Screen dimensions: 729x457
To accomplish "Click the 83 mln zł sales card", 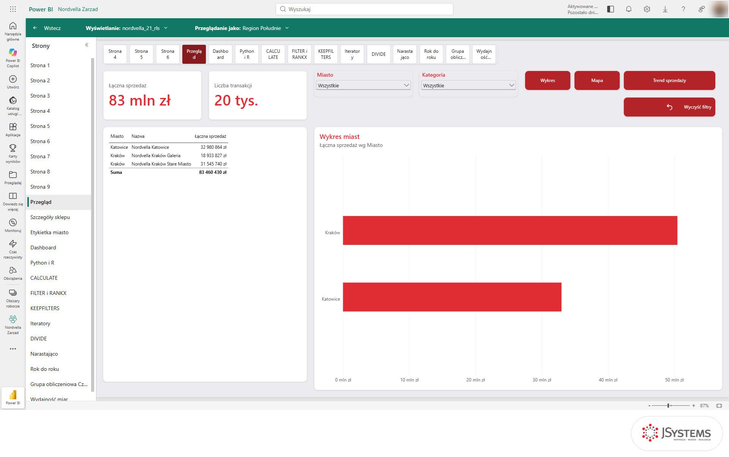I will click(152, 95).
